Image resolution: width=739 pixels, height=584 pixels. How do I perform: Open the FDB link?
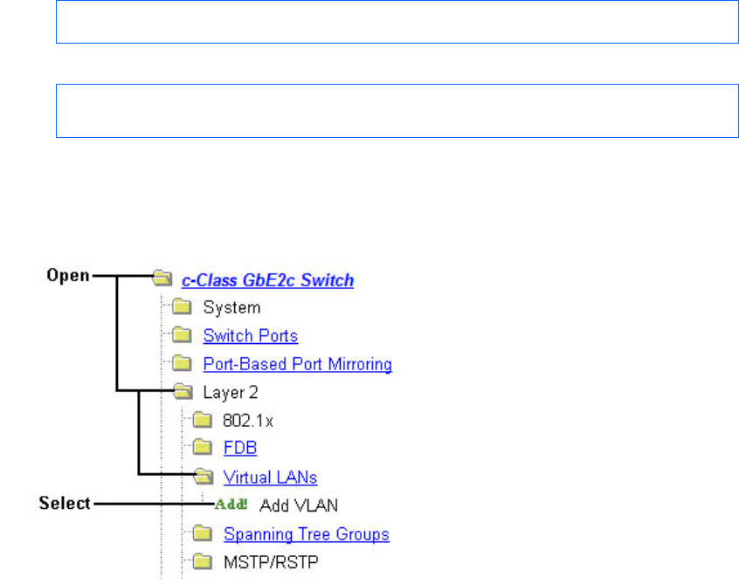pyautogui.click(x=240, y=449)
